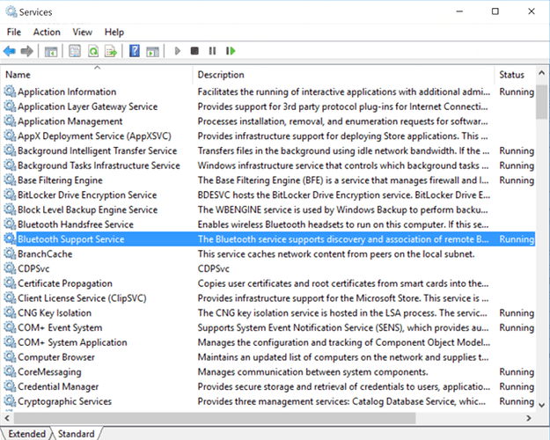Screen dimensions: 550x440
Task: Click the gear icon beside CDPSvc
Action: pyautogui.click(x=10, y=268)
